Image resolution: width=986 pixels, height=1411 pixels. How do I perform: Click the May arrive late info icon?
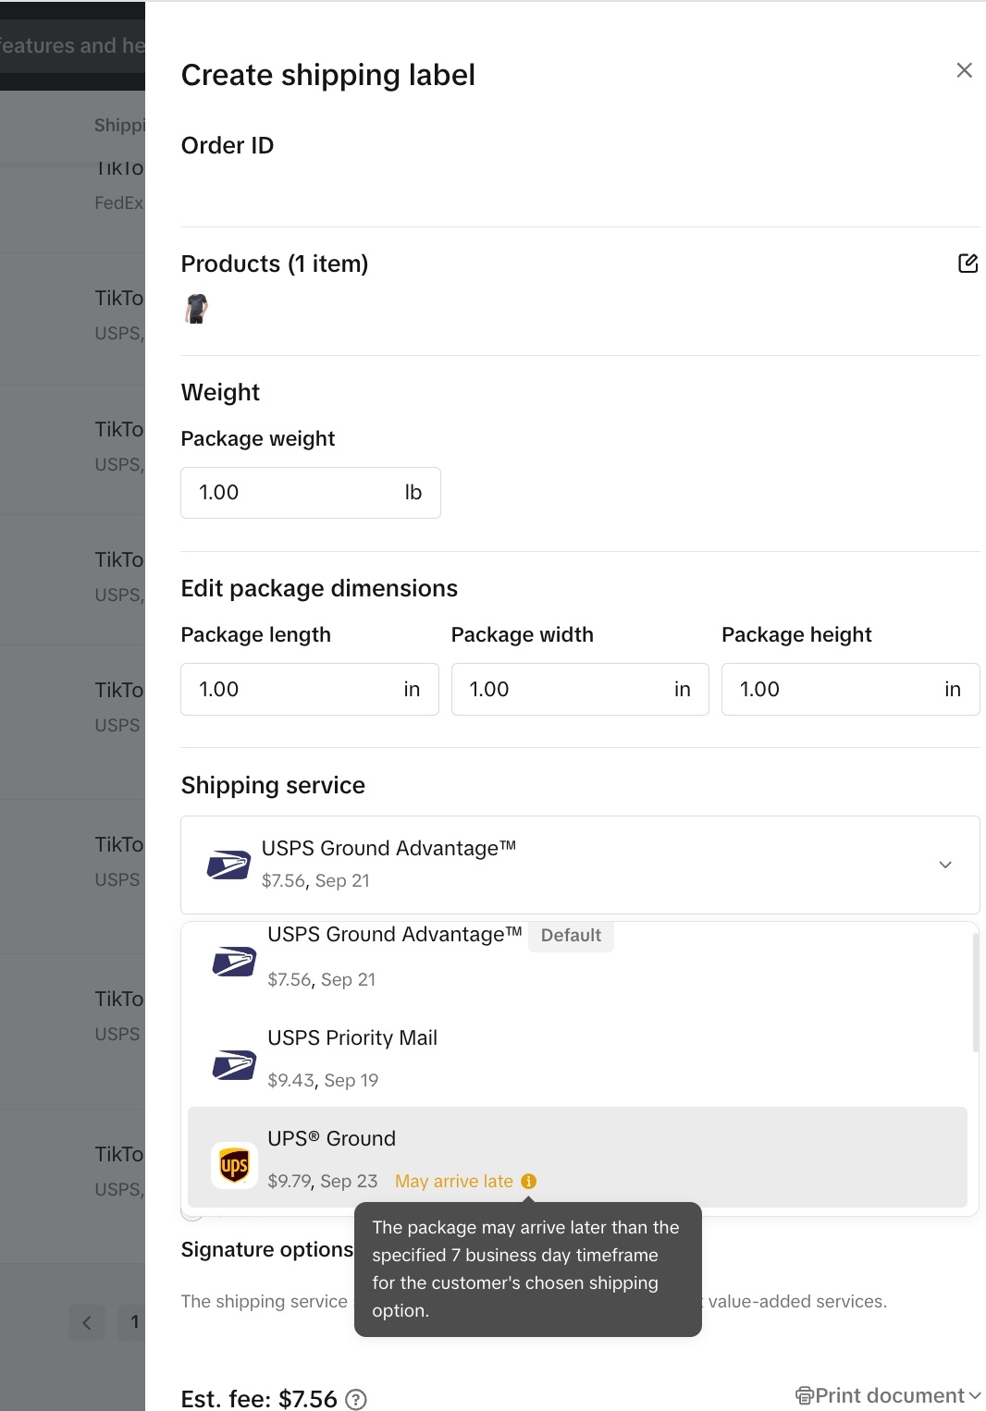pyautogui.click(x=529, y=1181)
